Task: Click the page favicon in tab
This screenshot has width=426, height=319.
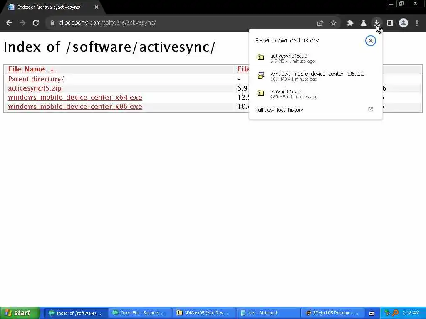Action: [11, 7]
